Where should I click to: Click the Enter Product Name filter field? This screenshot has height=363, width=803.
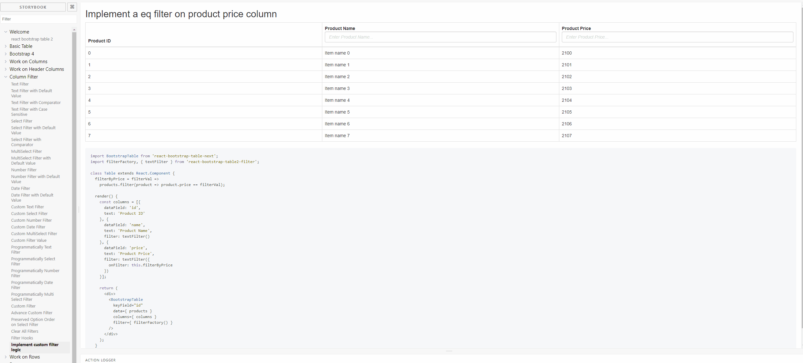(x=440, y=37)
